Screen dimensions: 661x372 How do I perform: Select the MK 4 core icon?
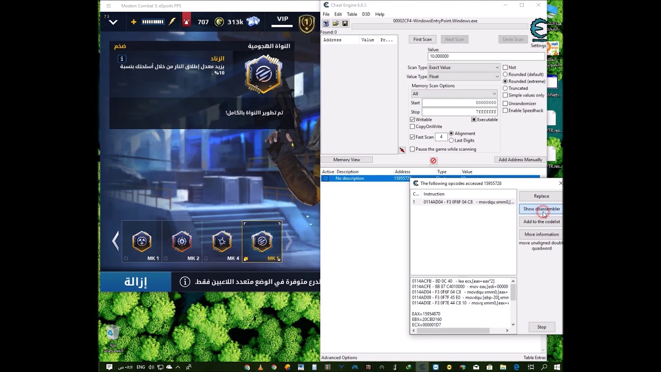[x=222, y=241]
